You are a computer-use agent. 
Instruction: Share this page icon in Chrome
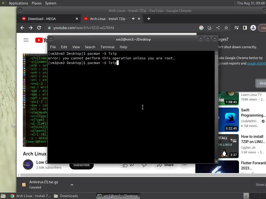tap(218, 28)
